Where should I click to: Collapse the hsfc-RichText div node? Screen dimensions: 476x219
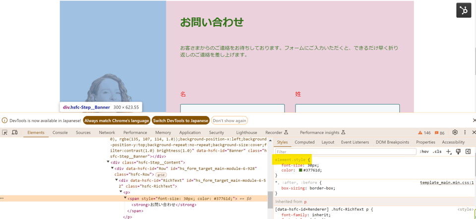pos(116,180)
